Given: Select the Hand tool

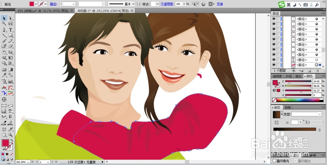Looking at the screenshot, I should 4,135.
